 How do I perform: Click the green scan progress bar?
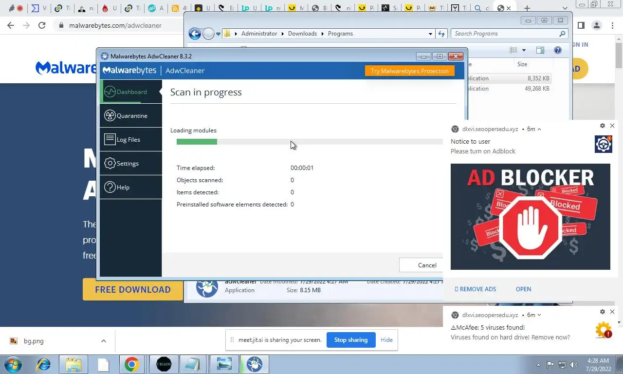coord(197,142)
